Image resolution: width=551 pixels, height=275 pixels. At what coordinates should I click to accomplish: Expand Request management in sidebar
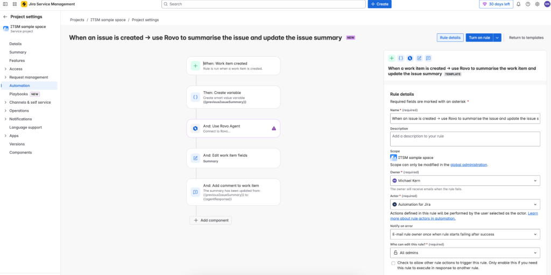[x=5, y=77]
